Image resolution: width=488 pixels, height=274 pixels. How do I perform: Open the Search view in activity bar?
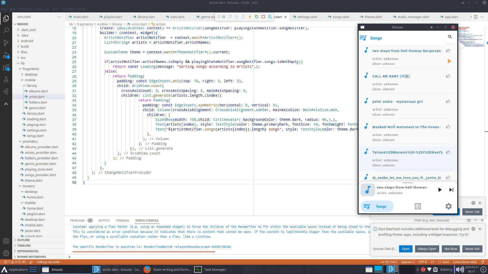click(x=6, y=30)
